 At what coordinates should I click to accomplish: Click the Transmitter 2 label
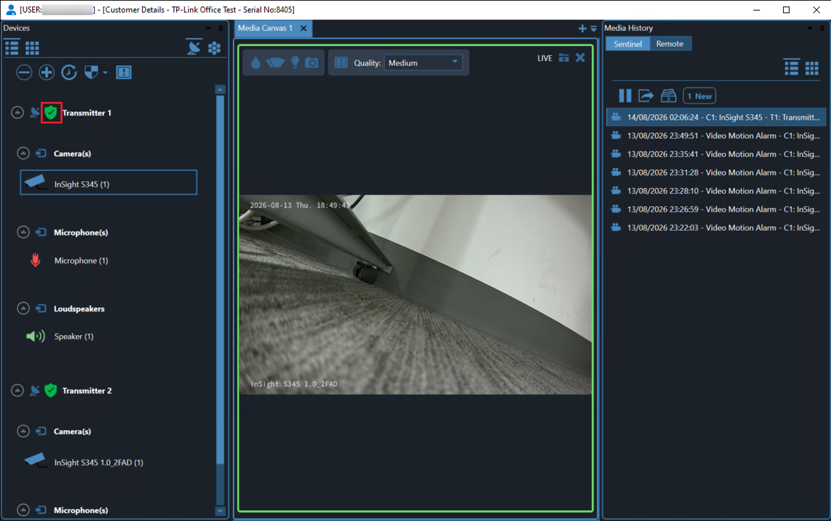(87, 391)
